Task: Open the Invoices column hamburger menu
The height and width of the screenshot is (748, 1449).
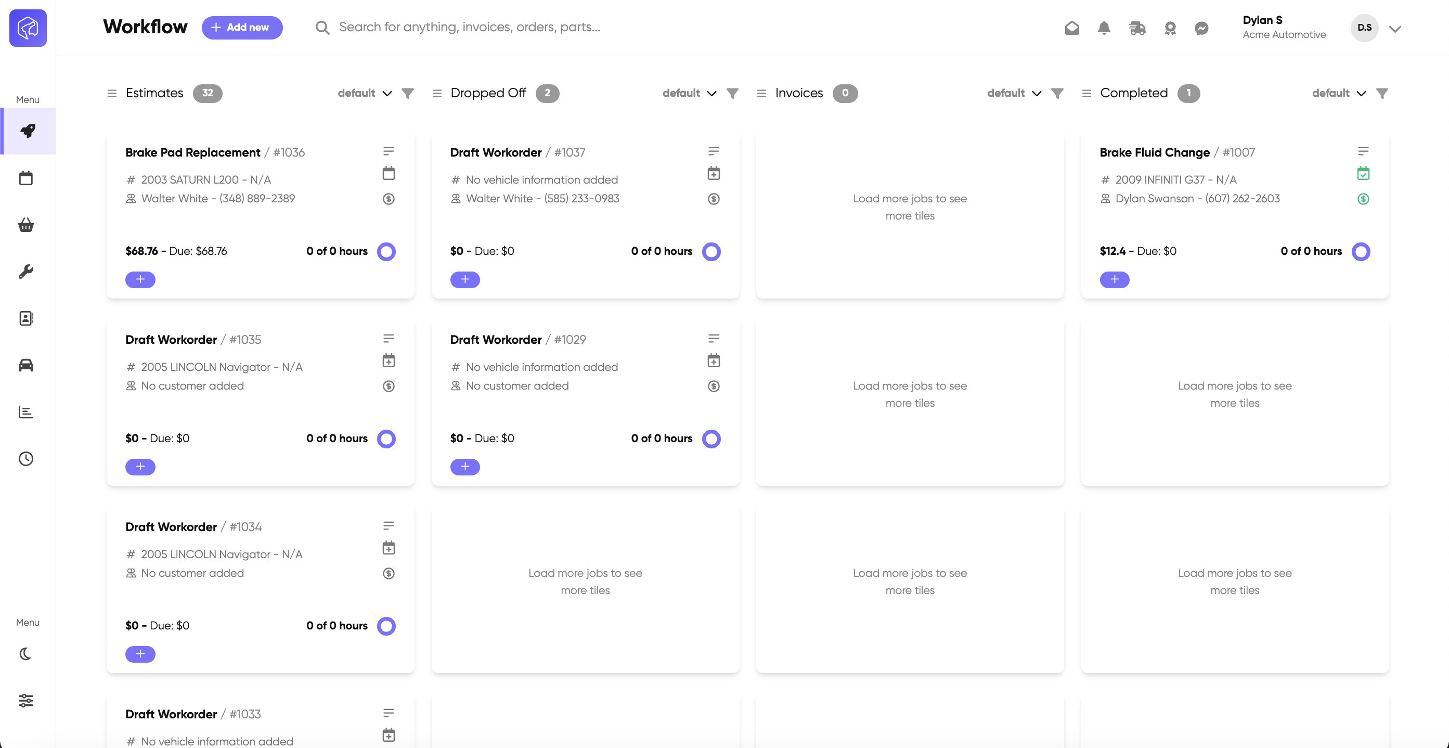Action: (761, 93)
